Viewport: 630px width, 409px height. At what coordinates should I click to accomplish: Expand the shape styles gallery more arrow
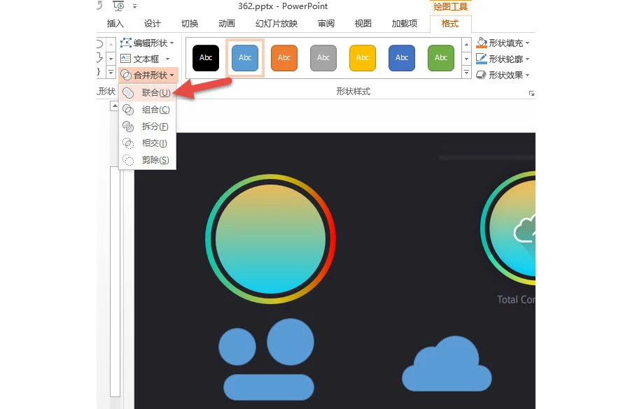pyautogui.click(x=466, y=73)
